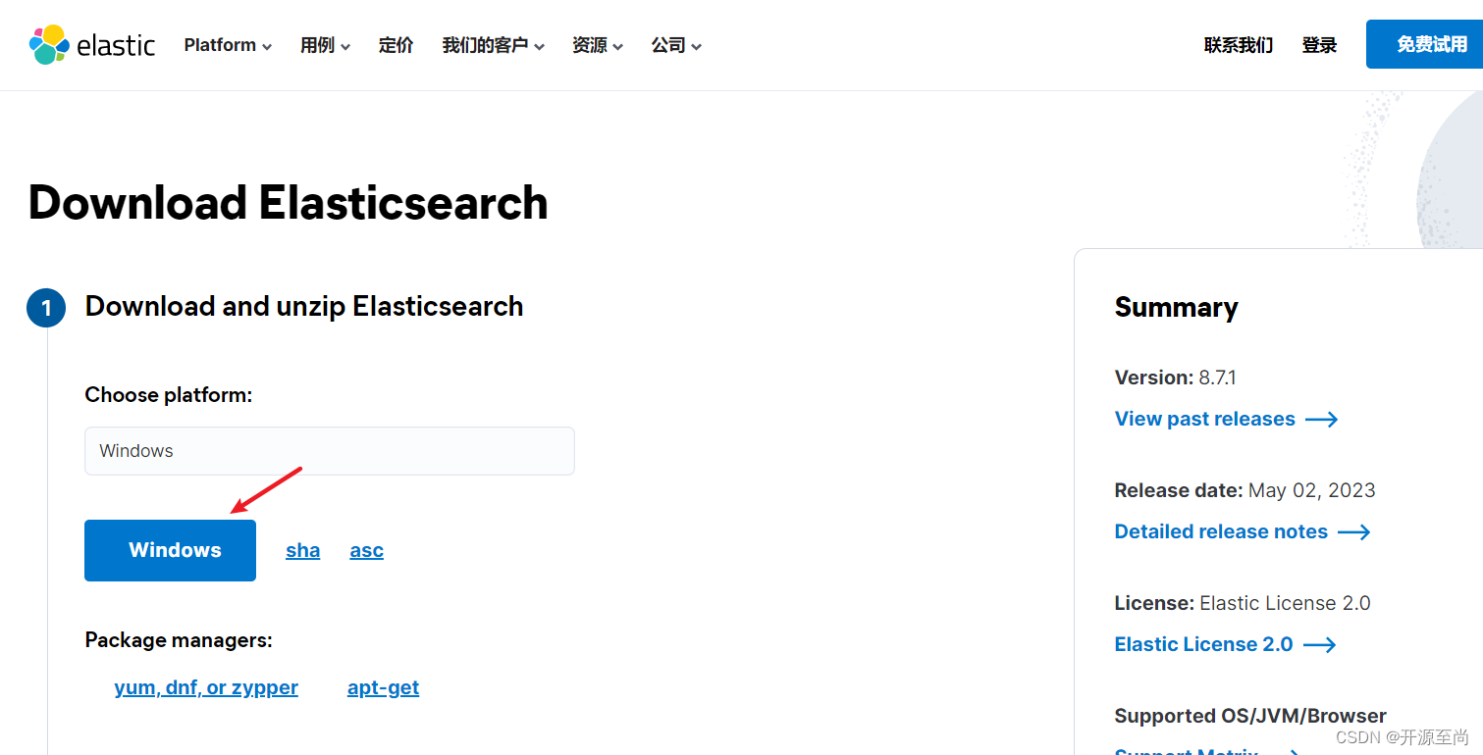
Task: Open the 公司 menu
Action: pyautogui.click(x=676, y=45)
